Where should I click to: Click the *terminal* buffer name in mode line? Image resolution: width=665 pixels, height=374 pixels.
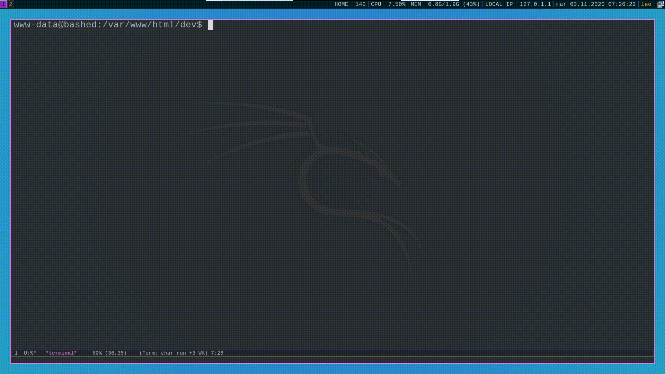(x=61, y=353)
